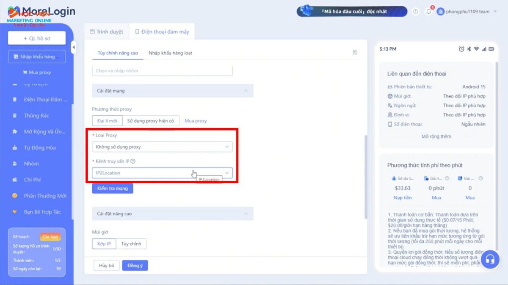Choose Tùy chỉnh timezone option

[131, 244]
